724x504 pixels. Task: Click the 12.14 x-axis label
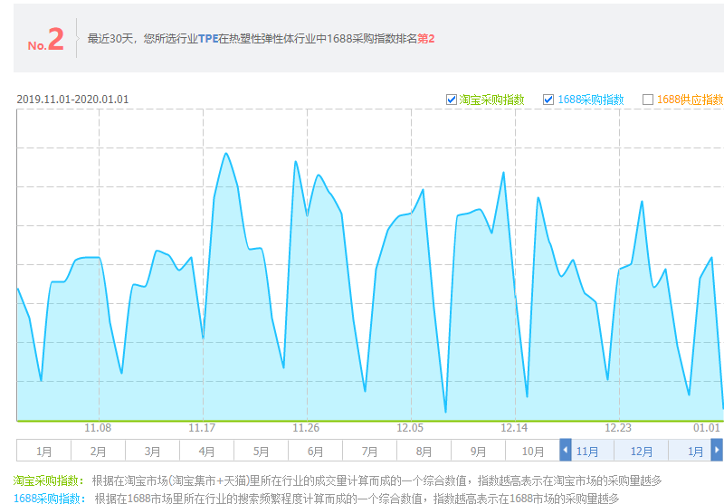click(514, 428)
